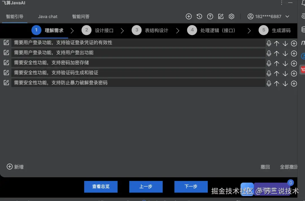This screenshot has width=305, height=201.
Task: Switch to the 智能问答 tab
Action: (x=81, y=16)
